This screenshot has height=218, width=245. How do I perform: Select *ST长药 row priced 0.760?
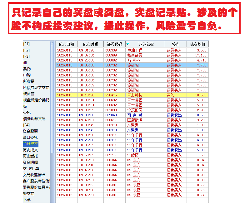point(132,190)
